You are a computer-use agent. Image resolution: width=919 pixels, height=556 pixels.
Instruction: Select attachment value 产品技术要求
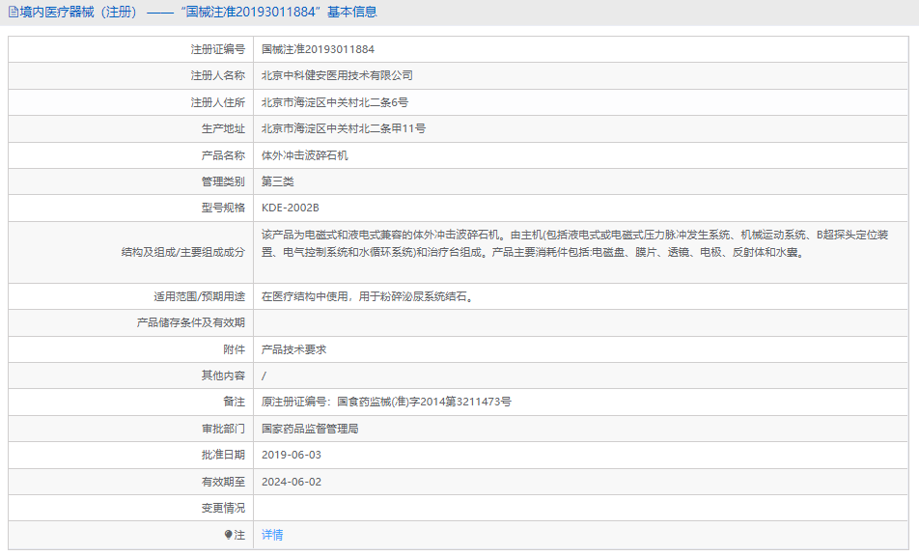[x=293, y=349]
